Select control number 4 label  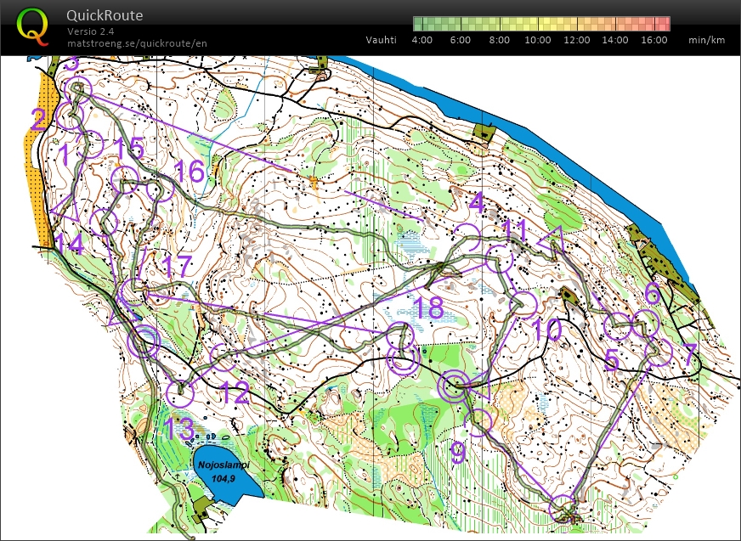(x=477, y=202)
